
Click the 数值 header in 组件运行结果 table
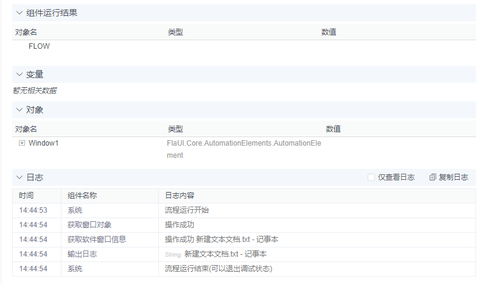click(329, 32)
